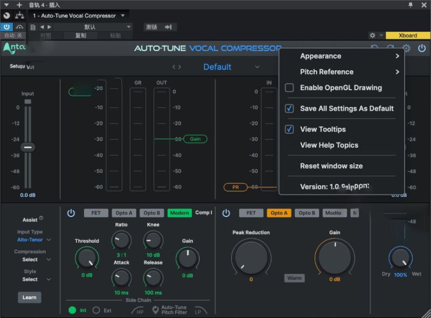The image size is (431, 318).
Task: Click the 测链 sidechain button
Action: click(x=151, y=27)
